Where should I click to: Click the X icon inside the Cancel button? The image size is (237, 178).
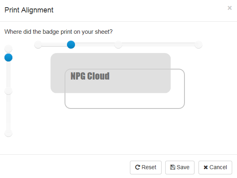coord(206,168)
